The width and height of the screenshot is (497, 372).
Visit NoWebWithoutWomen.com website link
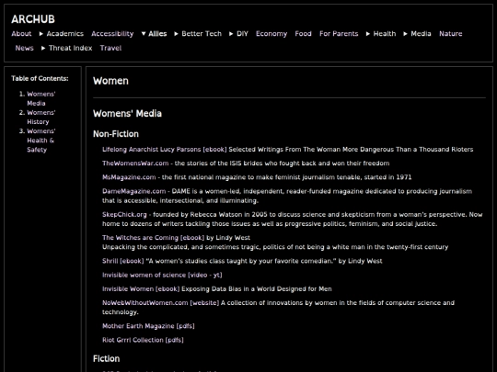(x=160, y=303)
